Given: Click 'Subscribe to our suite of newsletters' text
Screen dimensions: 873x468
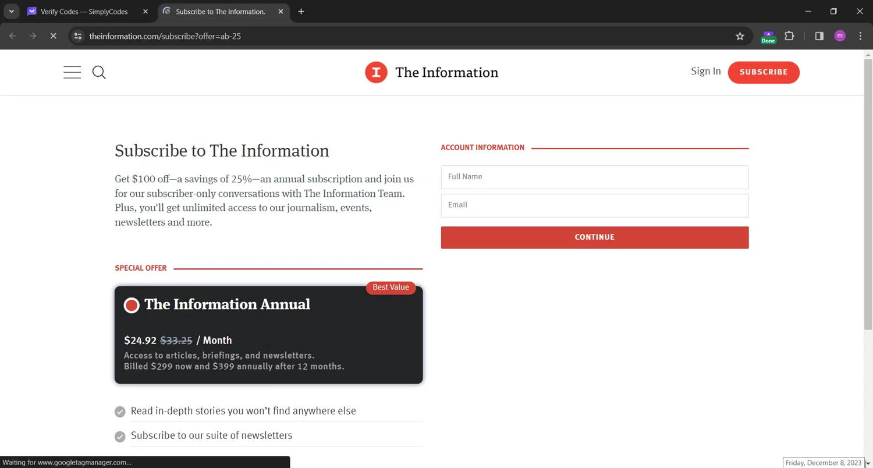Looking at the screenshot, I should (x=212, y=435).
